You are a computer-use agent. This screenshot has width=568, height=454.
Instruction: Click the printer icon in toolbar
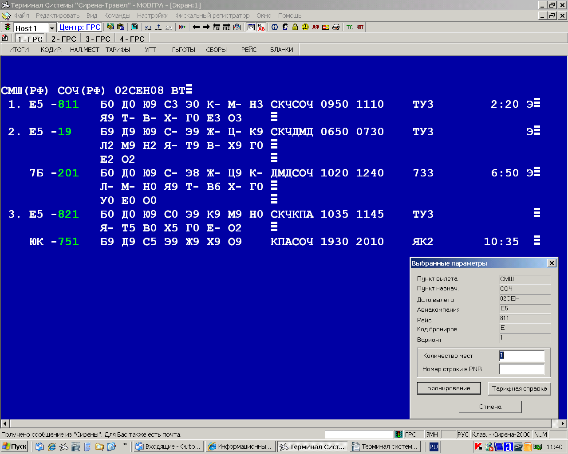pos(336,27)
